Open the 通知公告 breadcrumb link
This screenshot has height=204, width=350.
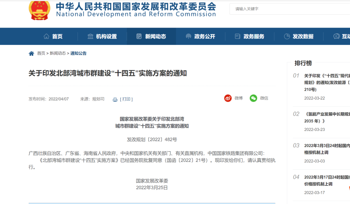[x=78, y=54]
